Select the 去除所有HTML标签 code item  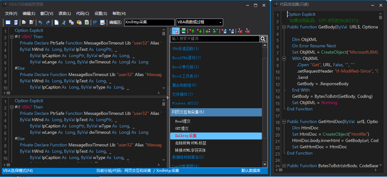click(191, 143)
